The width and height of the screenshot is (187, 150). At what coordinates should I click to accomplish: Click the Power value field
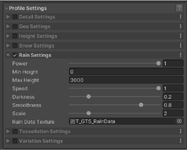173,63
